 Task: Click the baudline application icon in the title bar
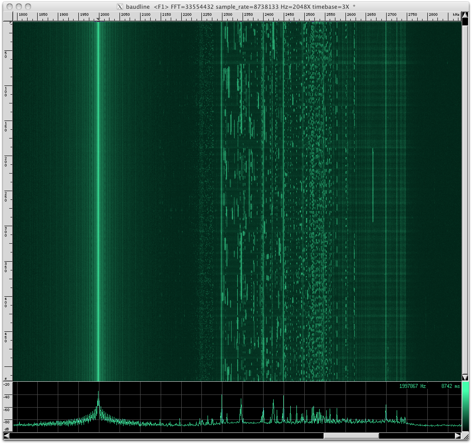(x=119, y=7)
